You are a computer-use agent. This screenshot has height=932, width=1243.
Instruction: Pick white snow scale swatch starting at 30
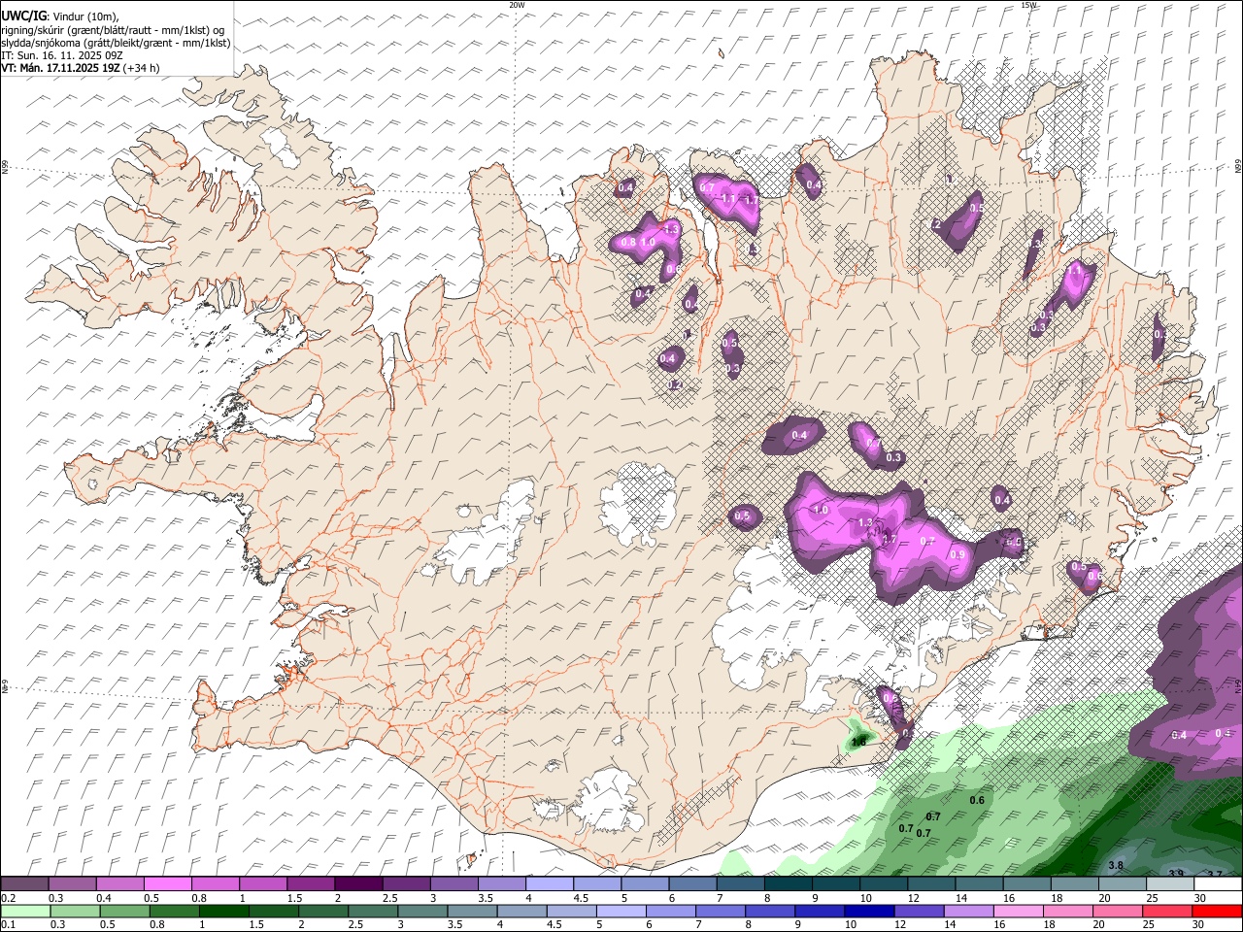(x=1218, y=884)
